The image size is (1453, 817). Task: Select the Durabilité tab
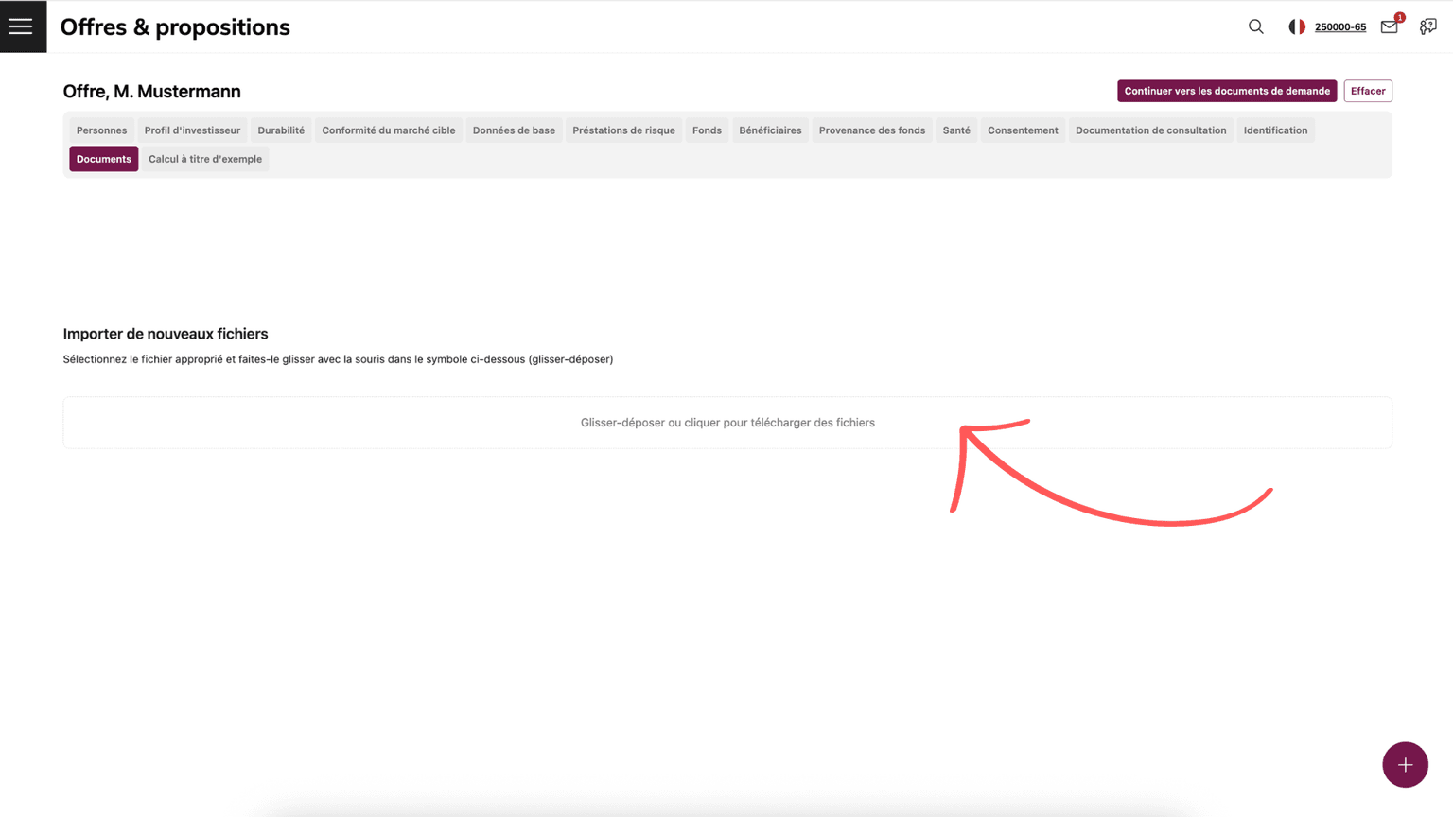281,130
